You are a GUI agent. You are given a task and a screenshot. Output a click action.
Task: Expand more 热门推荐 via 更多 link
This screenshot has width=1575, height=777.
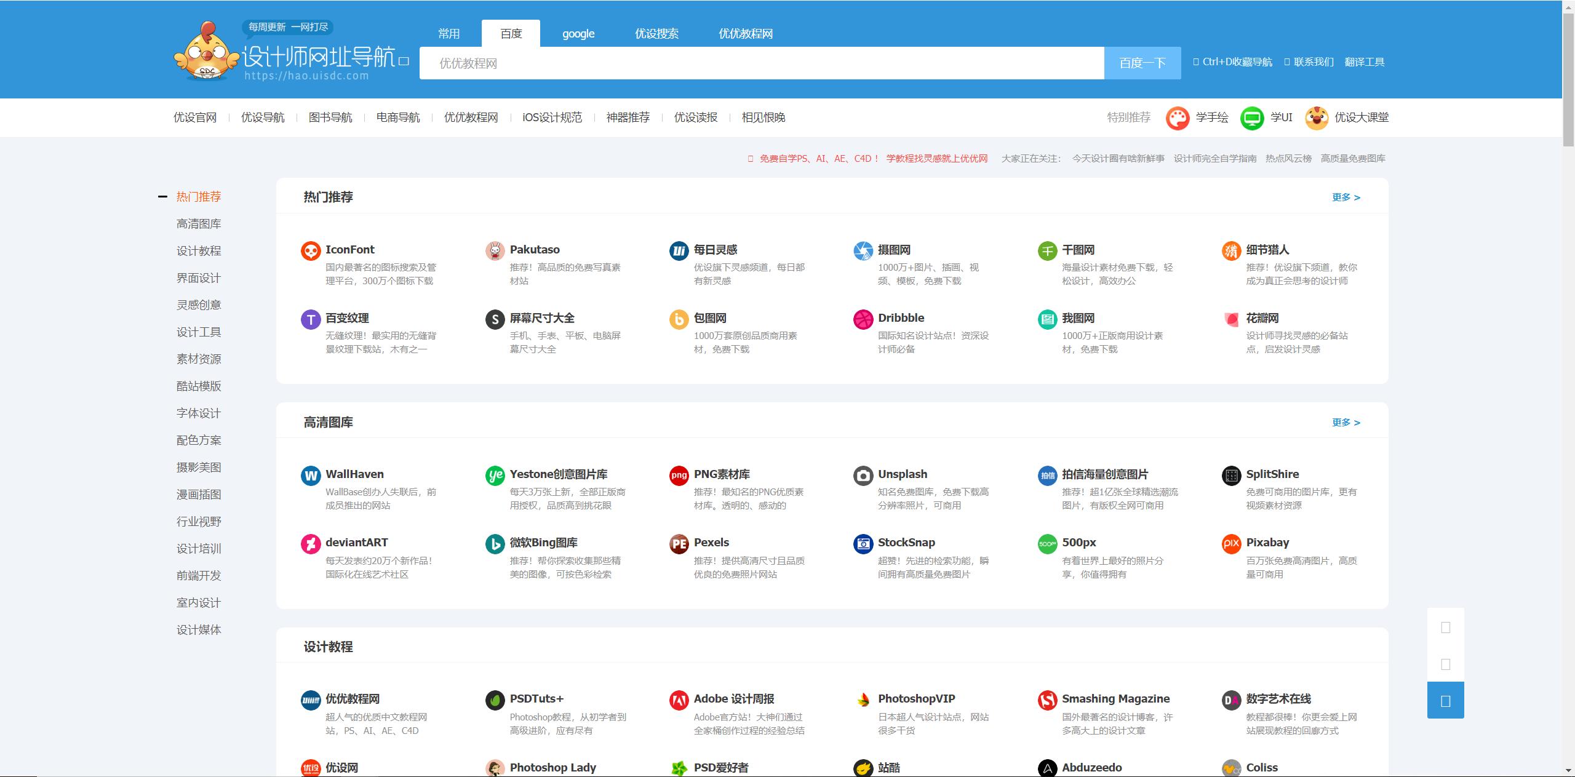[1346, 197]
